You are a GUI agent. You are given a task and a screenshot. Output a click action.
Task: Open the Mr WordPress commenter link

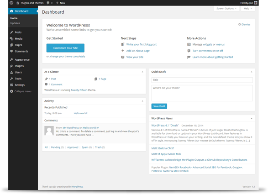coord(71,128)
